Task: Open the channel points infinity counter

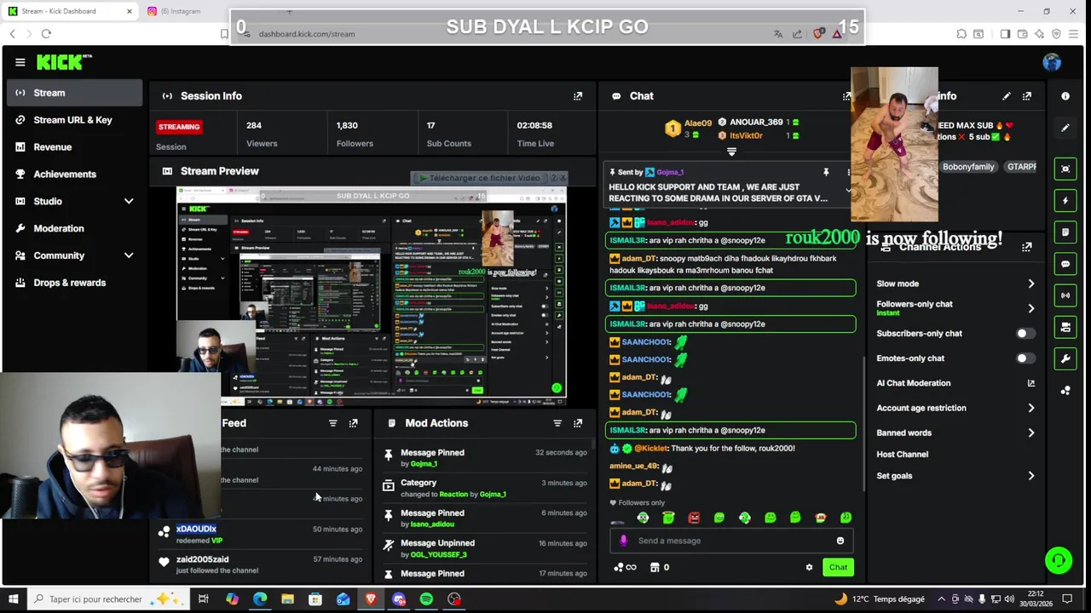Action: click(625, 567)
